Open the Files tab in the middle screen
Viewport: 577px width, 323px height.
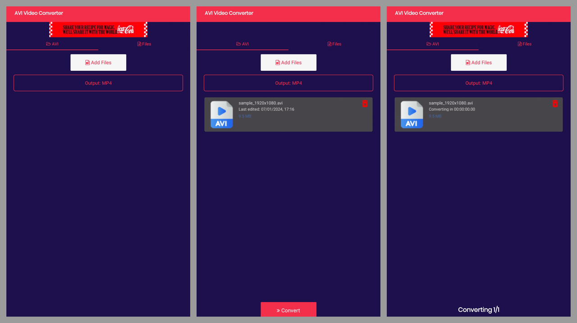[334, 44]
